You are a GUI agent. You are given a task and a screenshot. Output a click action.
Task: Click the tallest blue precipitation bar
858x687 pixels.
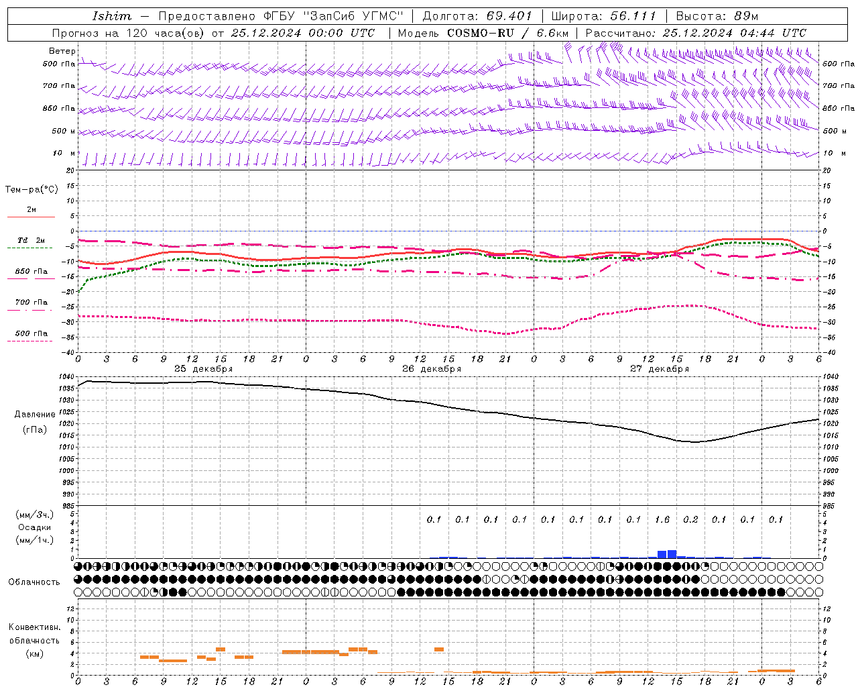pyautogui.click(x=672, y=554)
